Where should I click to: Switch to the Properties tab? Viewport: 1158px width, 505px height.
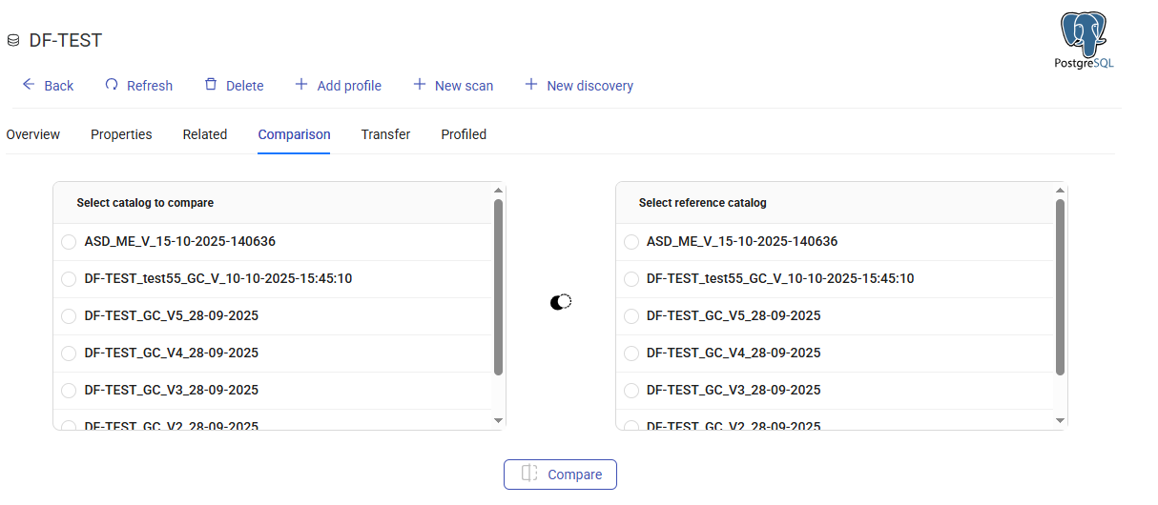pyautogui.click(x=121, y=134)
